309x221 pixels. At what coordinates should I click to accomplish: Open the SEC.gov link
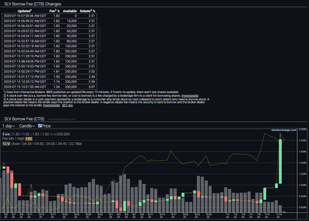[67, 105]
